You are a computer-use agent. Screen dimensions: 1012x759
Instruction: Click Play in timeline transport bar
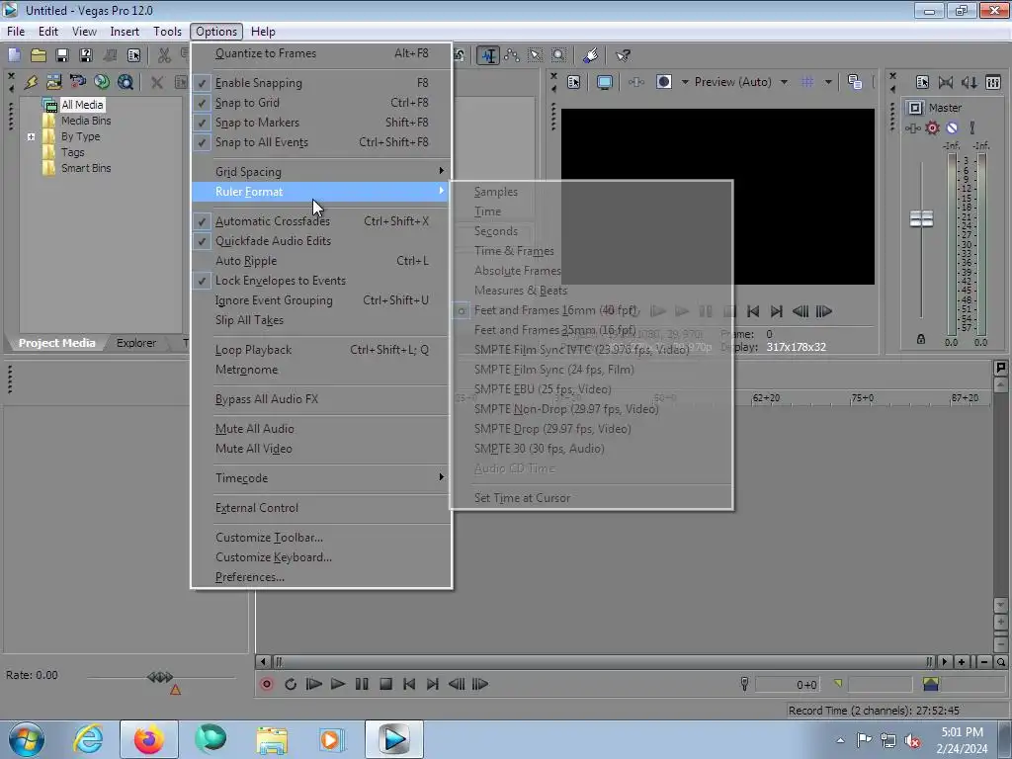[x=338, y=684]
